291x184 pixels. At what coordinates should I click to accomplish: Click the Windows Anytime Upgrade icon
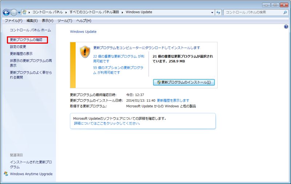6,174
